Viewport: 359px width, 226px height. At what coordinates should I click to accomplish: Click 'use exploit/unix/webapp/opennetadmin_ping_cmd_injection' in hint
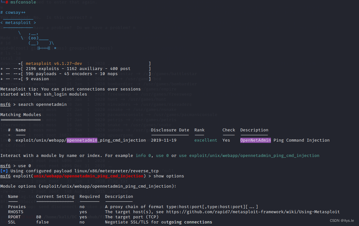click(x=249, y=156)
